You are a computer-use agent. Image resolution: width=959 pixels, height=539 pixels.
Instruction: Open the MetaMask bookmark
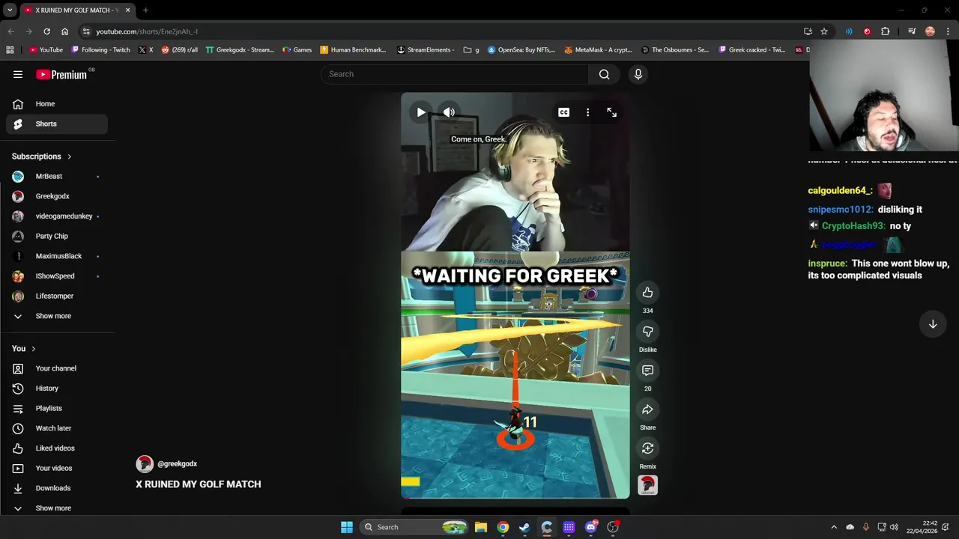click(x=598, y=50)
